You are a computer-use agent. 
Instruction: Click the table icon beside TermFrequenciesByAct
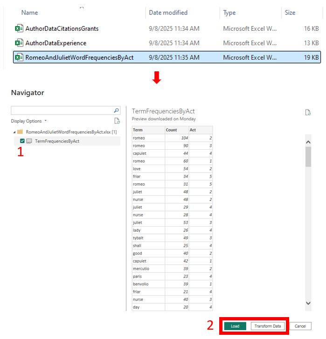click(x=29, y=141)
